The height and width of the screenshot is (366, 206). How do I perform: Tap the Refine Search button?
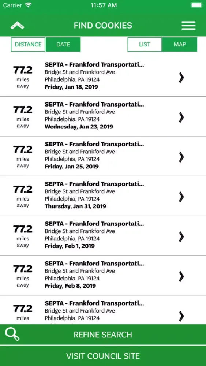tap(103, 335)
